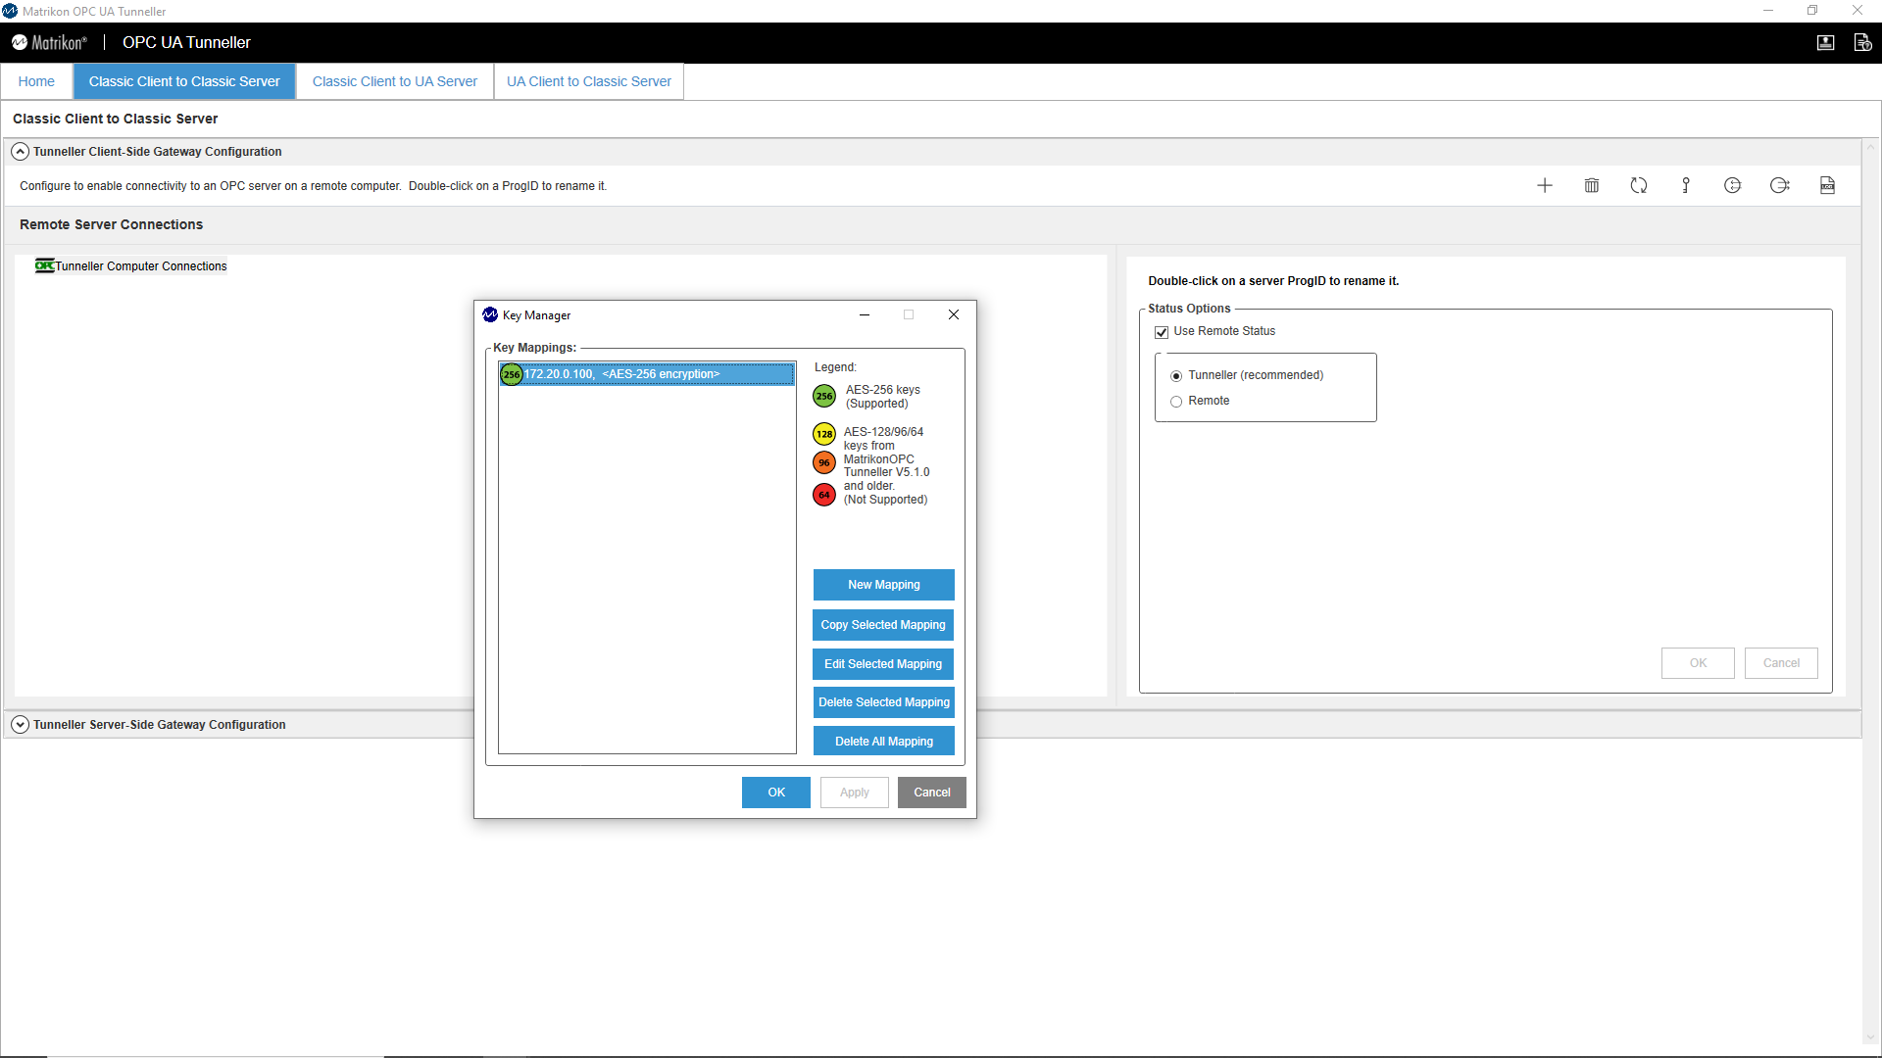This screenshot has width=1882, height=1058.
Task: Click the Matrikon logo in header
Action: [49, 42]
